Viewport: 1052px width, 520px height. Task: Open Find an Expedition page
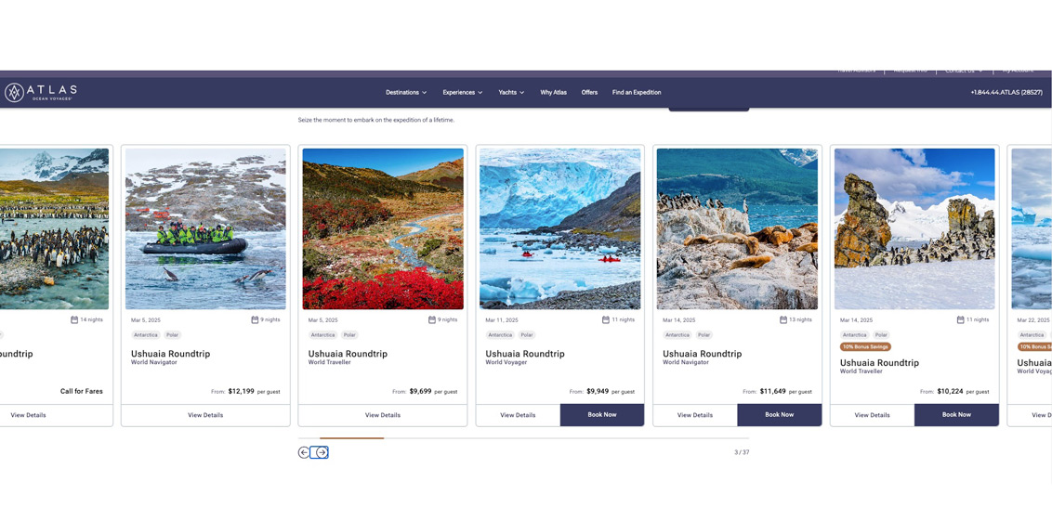pos(637,93)
